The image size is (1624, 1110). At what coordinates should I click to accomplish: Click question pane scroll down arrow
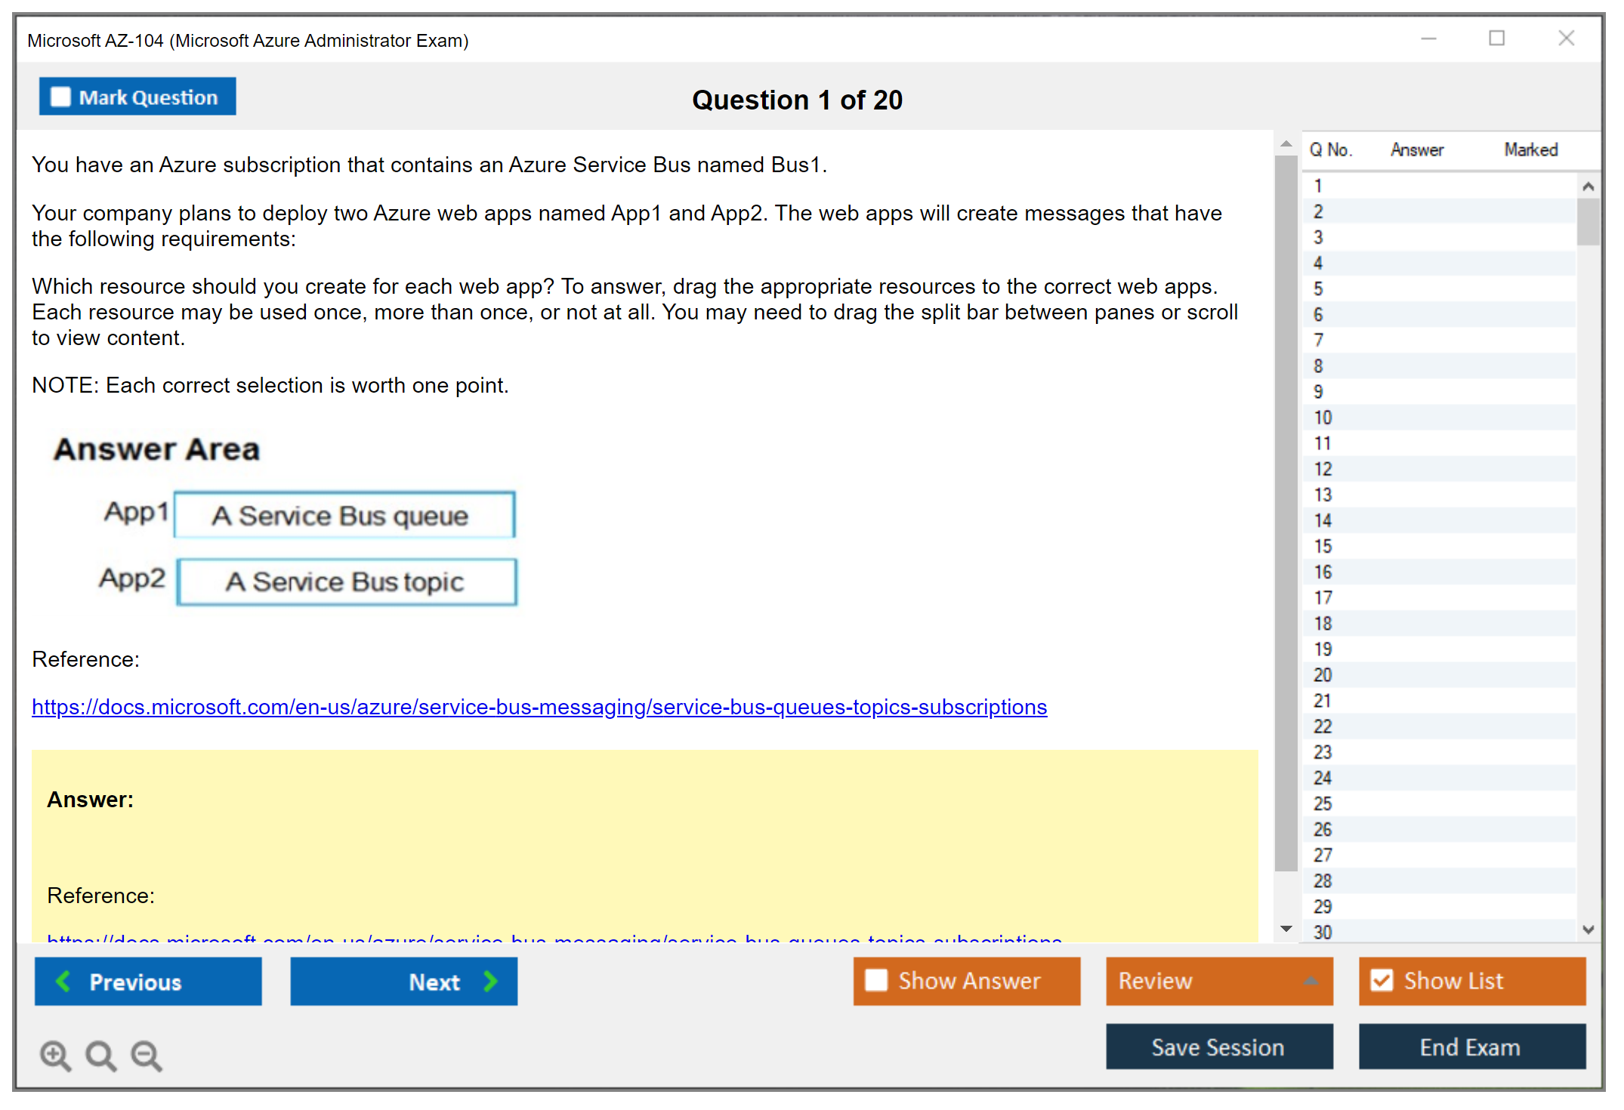coord(1286,929)
